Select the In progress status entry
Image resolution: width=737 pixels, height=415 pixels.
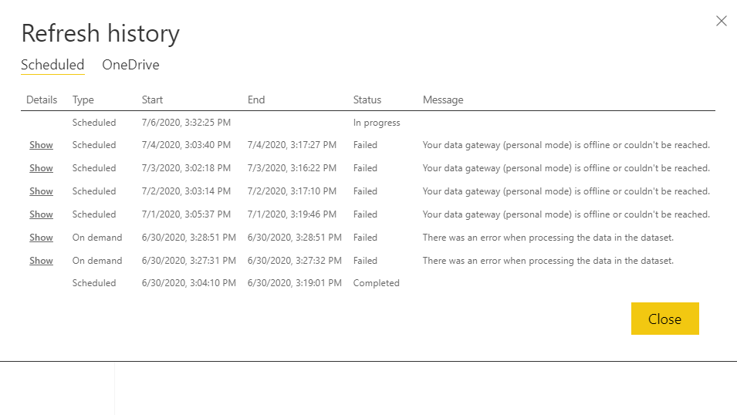pyautogui.click(x=377, y=123)
